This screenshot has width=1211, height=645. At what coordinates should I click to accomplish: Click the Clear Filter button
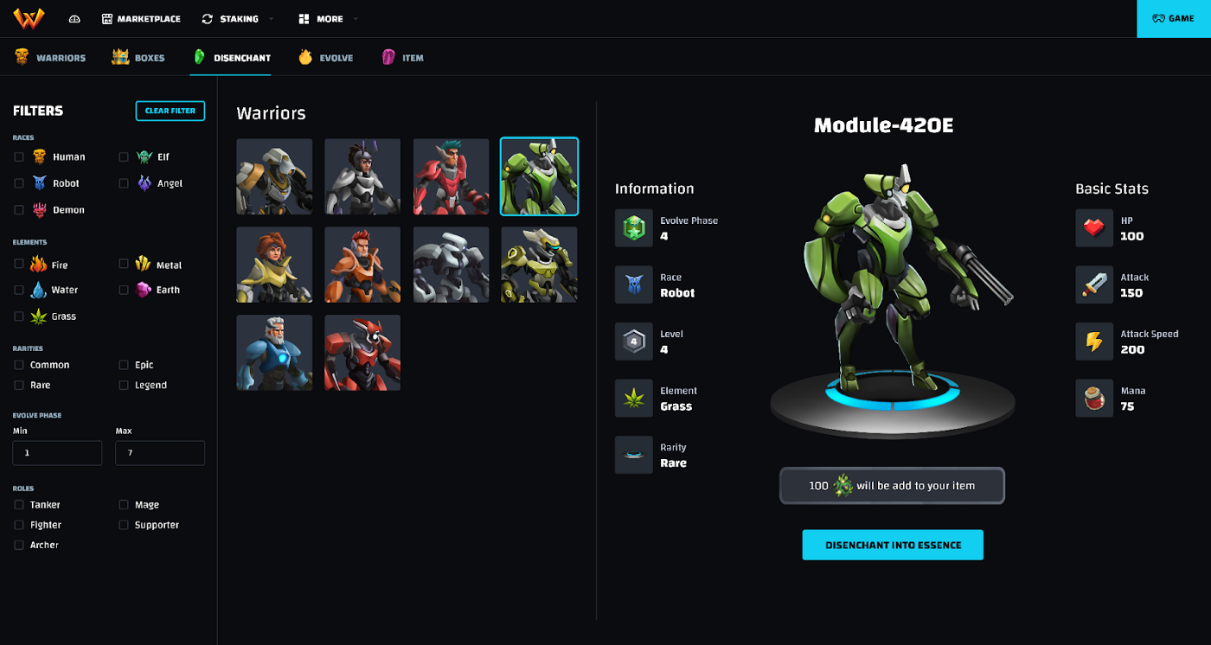pos(170,111)
